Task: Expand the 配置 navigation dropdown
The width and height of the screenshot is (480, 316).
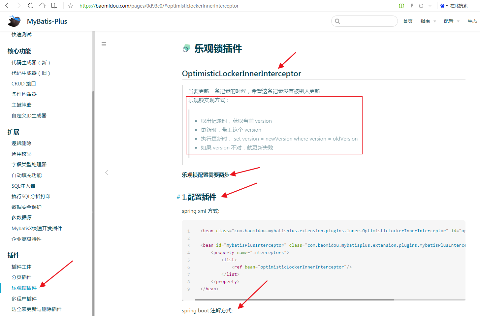Action: coord(452,21)
